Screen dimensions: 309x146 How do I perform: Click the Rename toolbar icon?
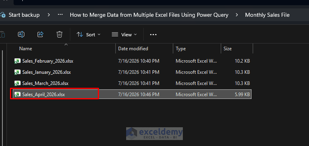tap(21, 34)
